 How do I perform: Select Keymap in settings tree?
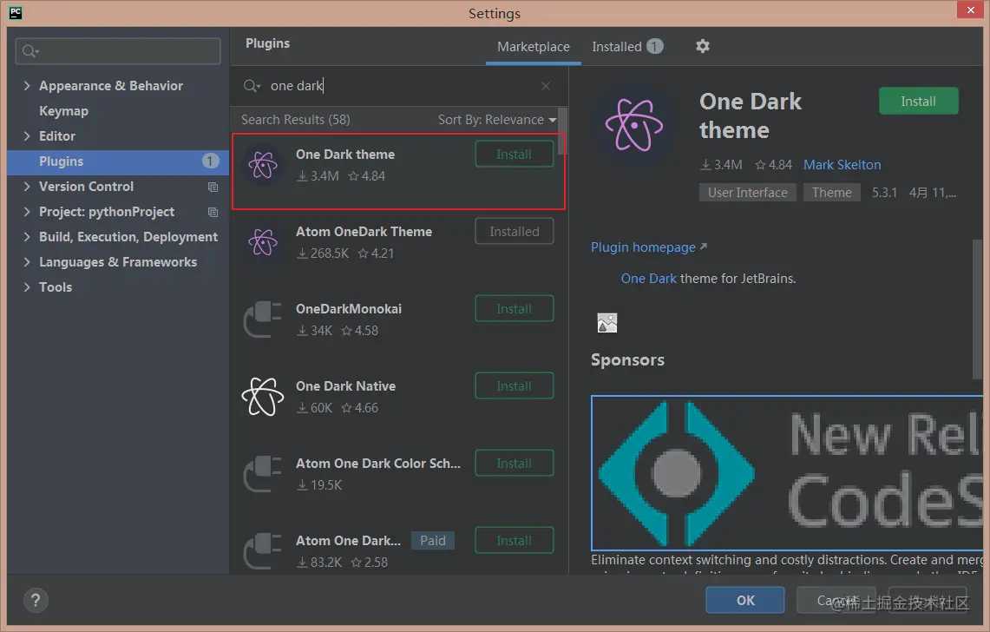[x=63, y=111]
